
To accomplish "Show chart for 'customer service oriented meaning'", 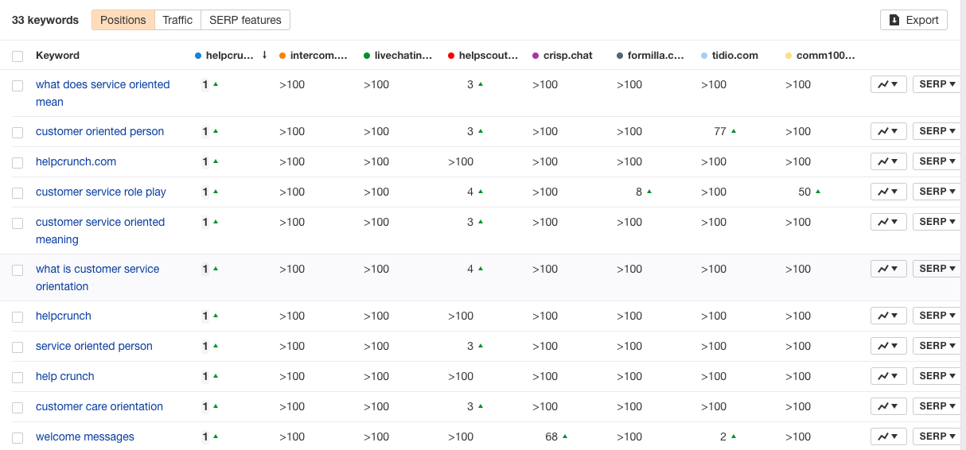I will point(888,222).
